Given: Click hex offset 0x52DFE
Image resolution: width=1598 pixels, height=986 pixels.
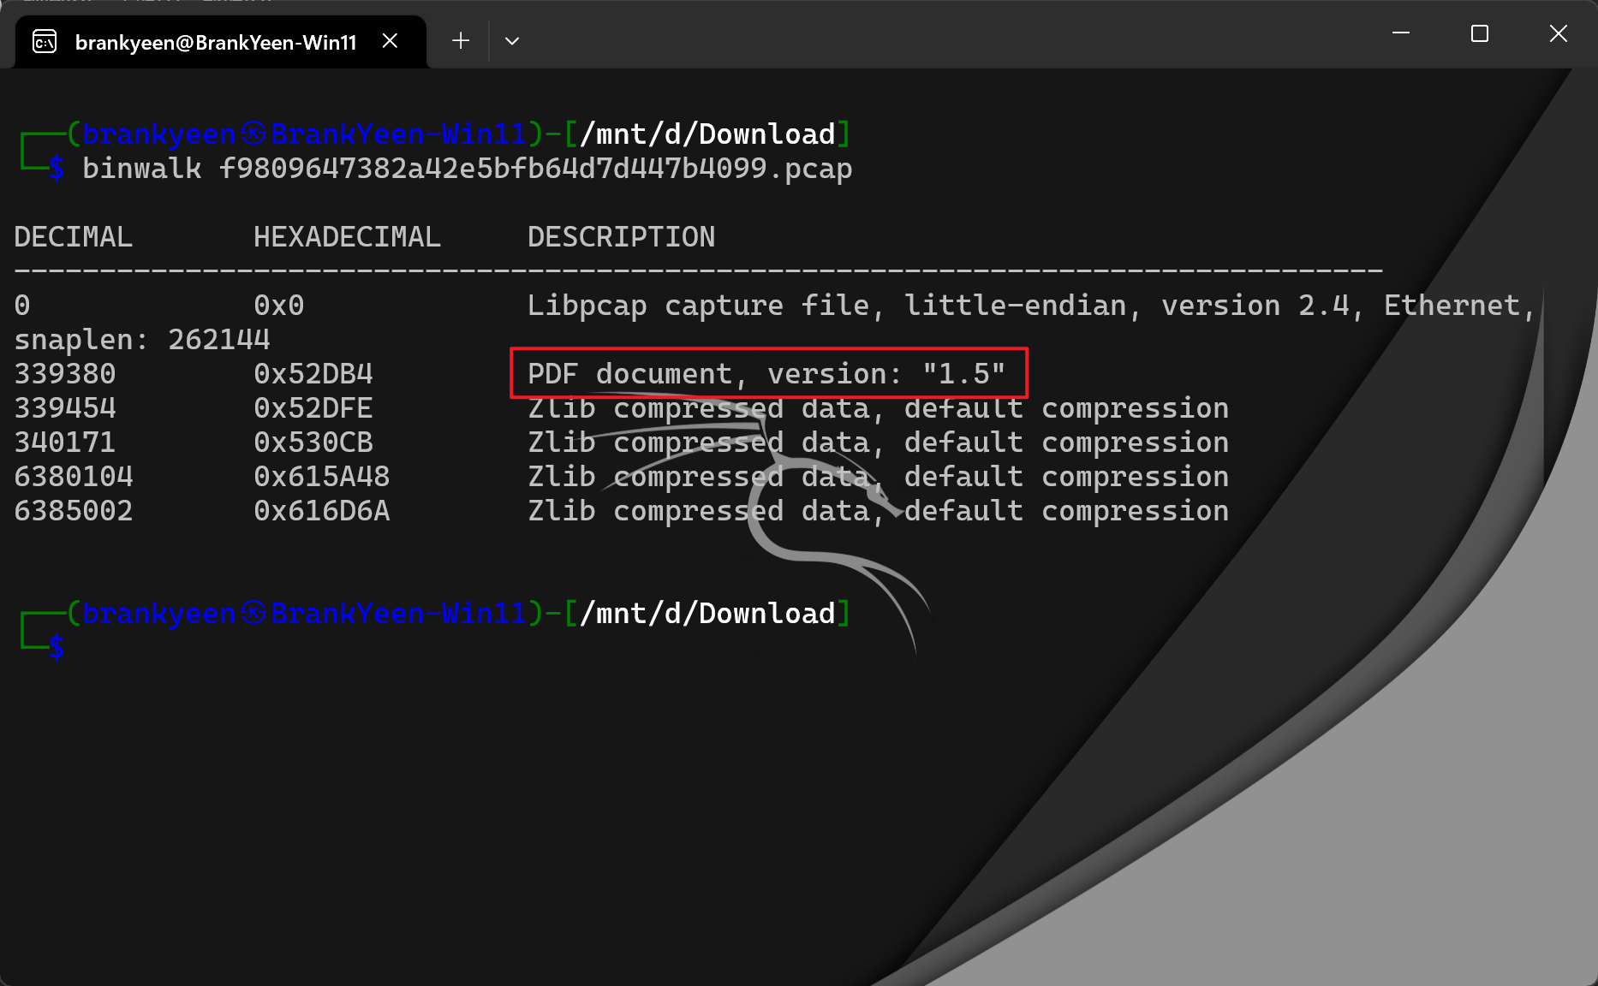Looking at the screenshot, I should click(x=313, y=408).
